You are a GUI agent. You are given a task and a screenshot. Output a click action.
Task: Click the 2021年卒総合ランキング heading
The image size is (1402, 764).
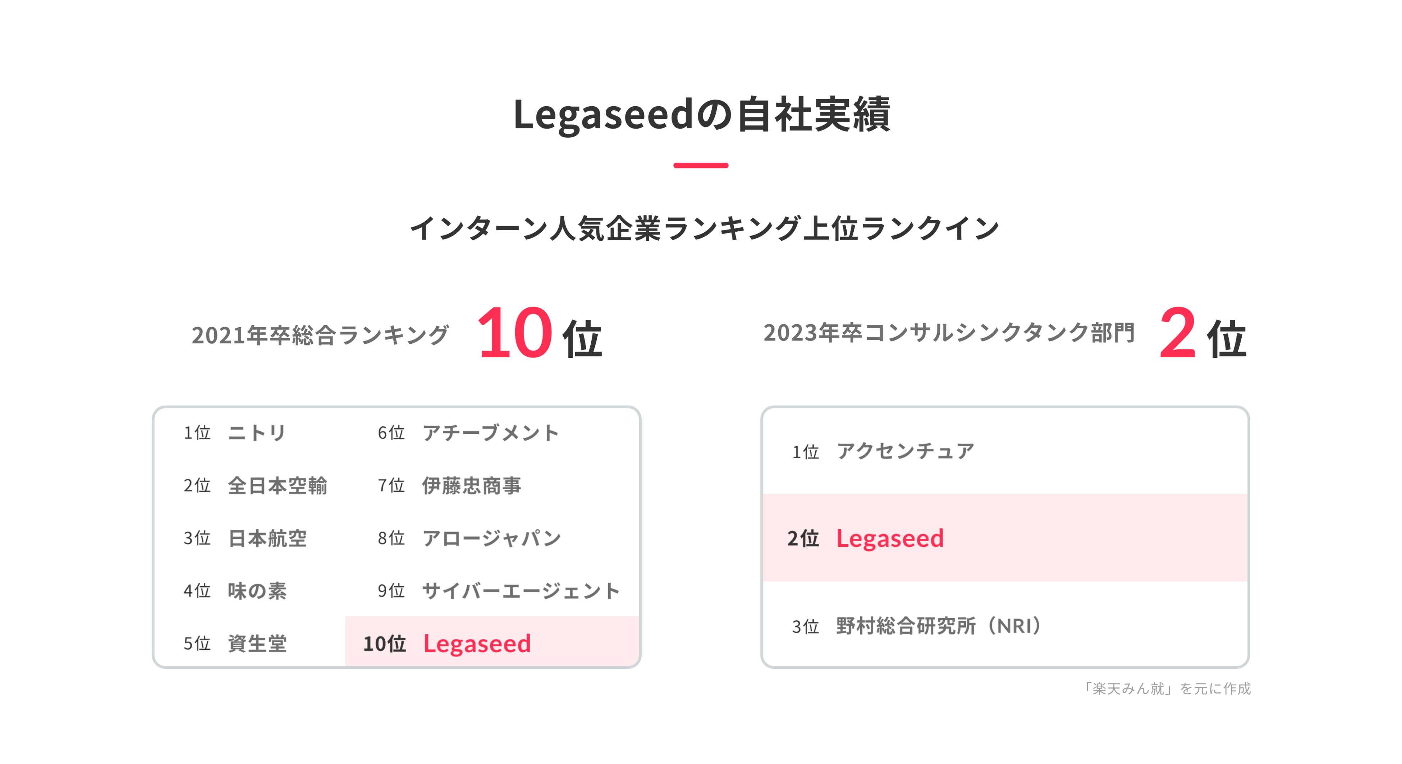[320, 334]
